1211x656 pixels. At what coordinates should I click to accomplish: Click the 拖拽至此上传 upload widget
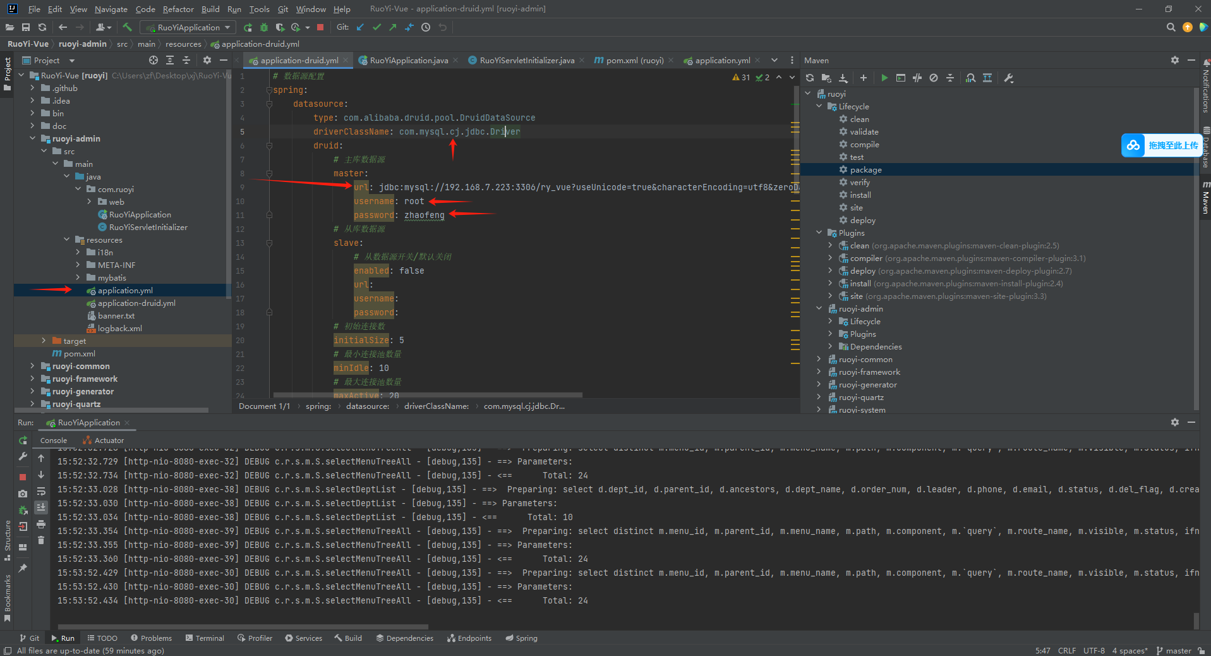(1160, 145)
